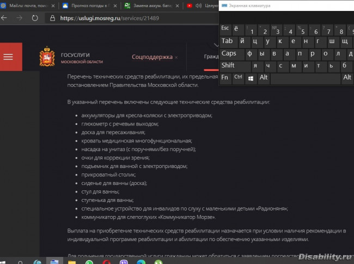Toggle the Fn key on on-screen keyboard
The image size is (354, 264).
[x=225, y=79]
